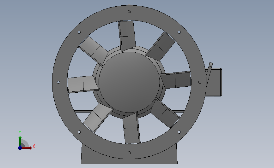Select the rightmost bolt hole on the flange
This screenshot has height=168, width=274.
tap(200, 82)
